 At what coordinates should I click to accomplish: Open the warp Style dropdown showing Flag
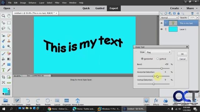[158, 52]
